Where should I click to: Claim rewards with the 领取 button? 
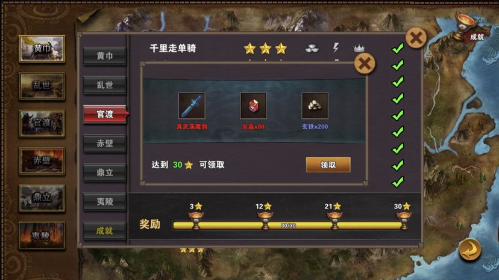pos(328,165)
